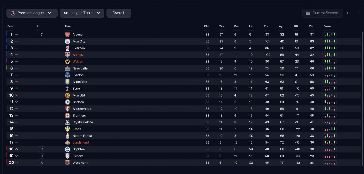This screenshot has width=364, height=174.
Task: Click the Spurs crest icon
Action: (x=67, y=89)
